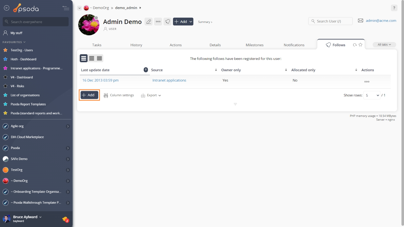Select the compact row spacing view
Screen dimensions: 404x227
click(99, 58)
